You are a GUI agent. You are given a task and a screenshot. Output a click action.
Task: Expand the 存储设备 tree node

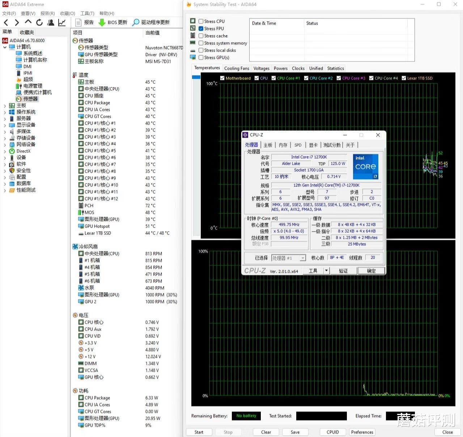click(x=5, y=138)
